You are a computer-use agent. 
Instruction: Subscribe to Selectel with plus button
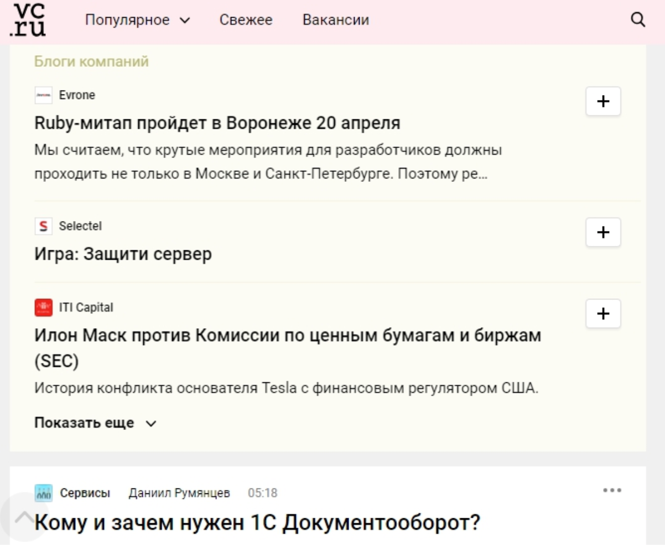tap(603, 232)
